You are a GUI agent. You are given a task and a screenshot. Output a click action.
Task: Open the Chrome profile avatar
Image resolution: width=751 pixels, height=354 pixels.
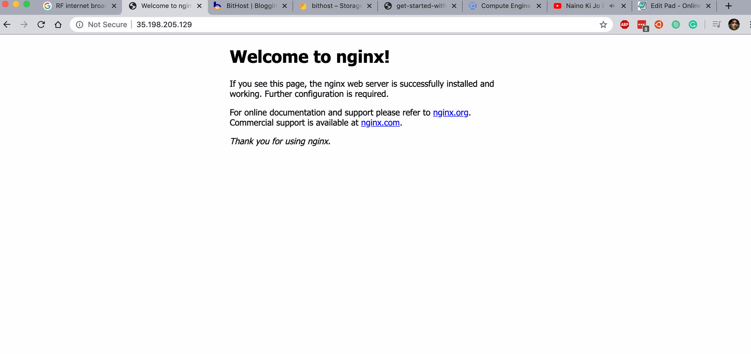click(734, 25)
